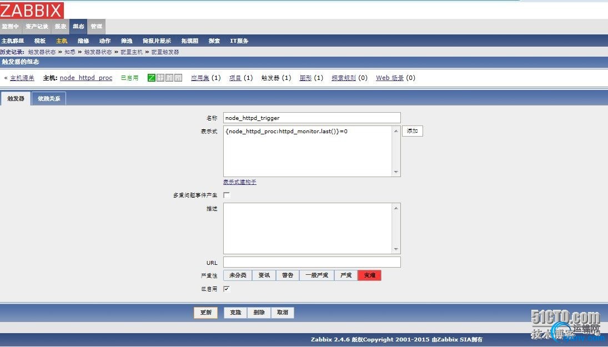Open host link node_httpd_proc
This screenshot has height=347, width=608.
coord(86,78)
